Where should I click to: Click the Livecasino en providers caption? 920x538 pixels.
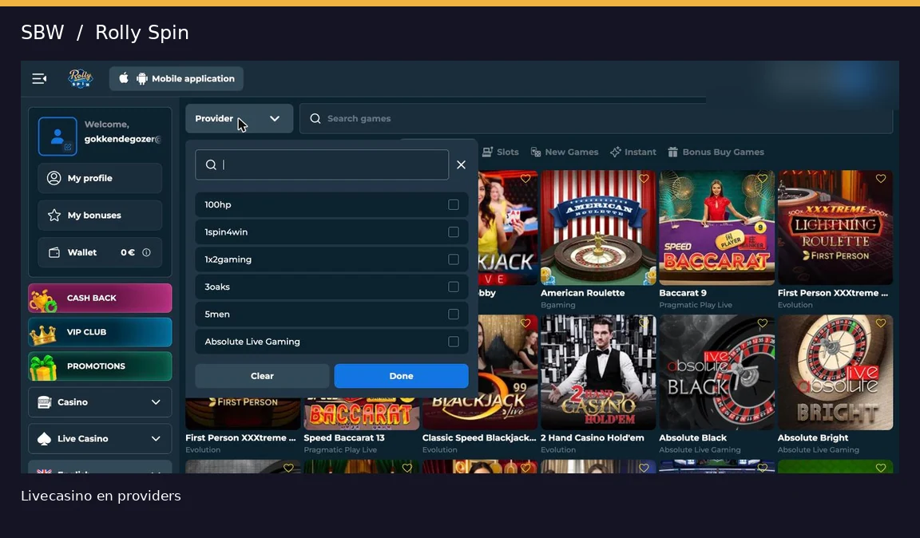[101, 496]
